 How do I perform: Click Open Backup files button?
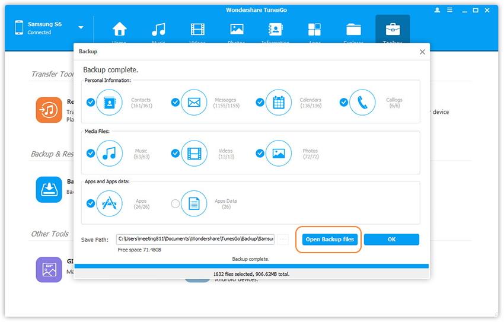[x=330, y=240]
